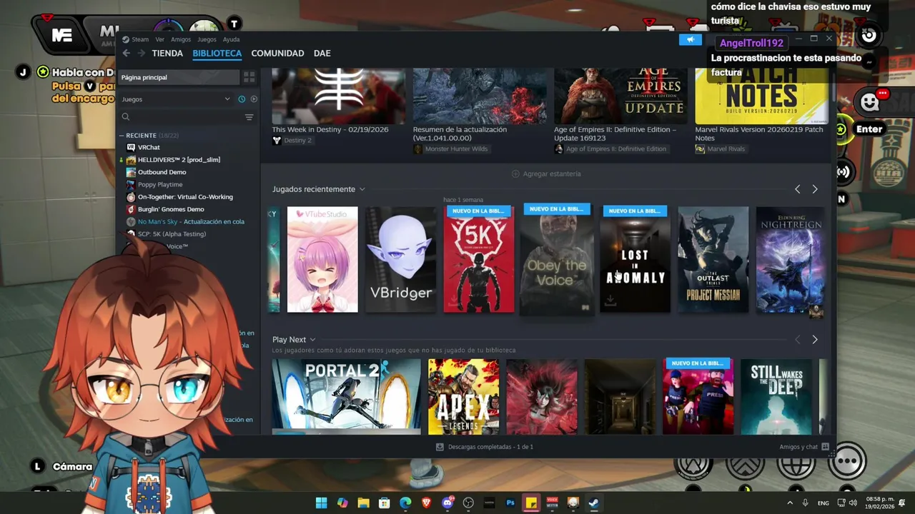Viewport: 915px width, 514px height.
Task: Open the Juegos menu in the menu bar
Action: coord(207,39)
